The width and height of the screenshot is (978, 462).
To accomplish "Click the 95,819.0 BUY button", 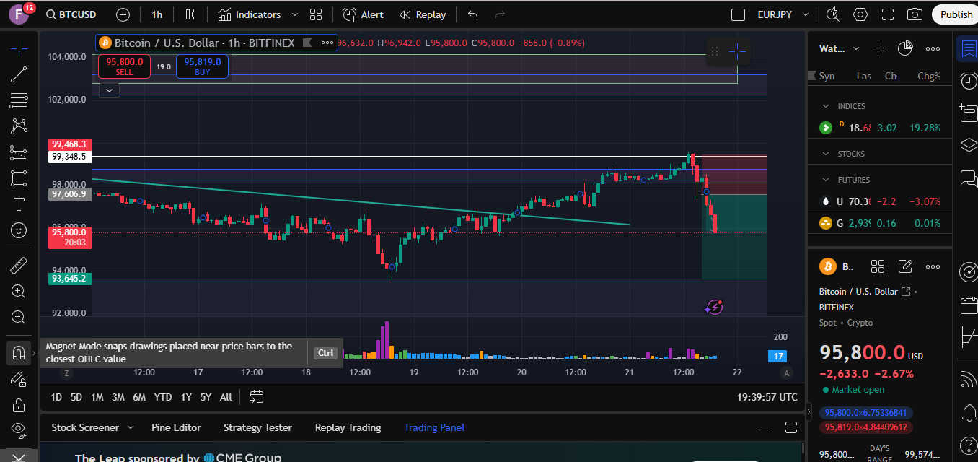I will click(x=202, y=66).
